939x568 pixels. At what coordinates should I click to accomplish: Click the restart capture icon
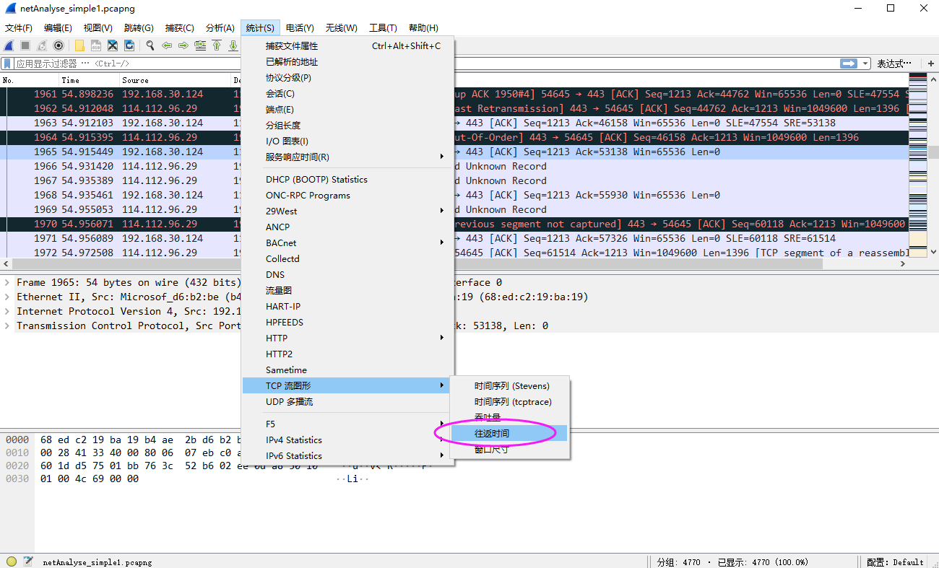(42, 45)
